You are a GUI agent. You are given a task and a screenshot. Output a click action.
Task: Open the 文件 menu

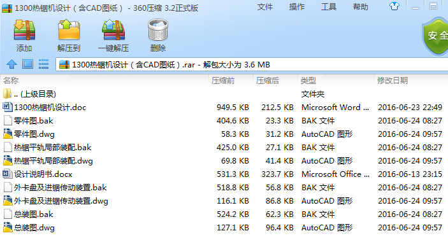click(265, 7)
